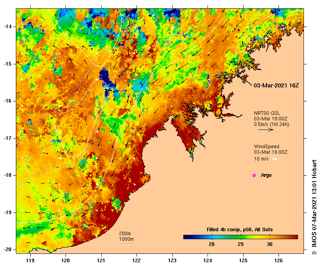321x267 pixels.
Task: Click the '126' longitude axis label
Action: (279, 260)
